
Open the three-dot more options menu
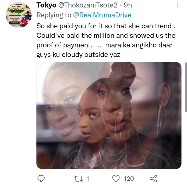178,5
